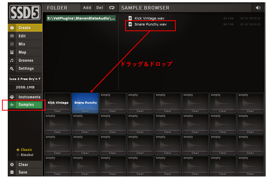This screenshot has width=267, height=178.
Task: Click the drum kit icon beside Instruments
Action: point(12,97)
